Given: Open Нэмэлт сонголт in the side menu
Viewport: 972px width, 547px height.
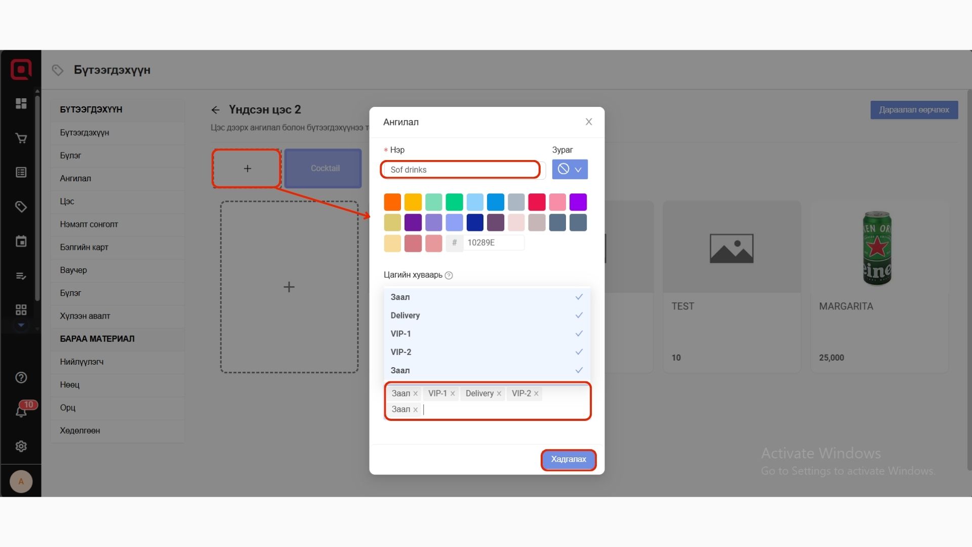Looking at the screenshot, I should click(x=89, y=224).
